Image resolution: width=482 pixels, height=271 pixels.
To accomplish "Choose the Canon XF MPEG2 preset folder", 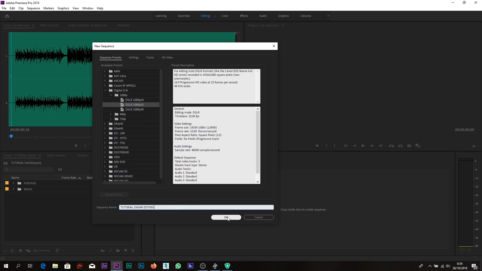I will pos(125,85).
